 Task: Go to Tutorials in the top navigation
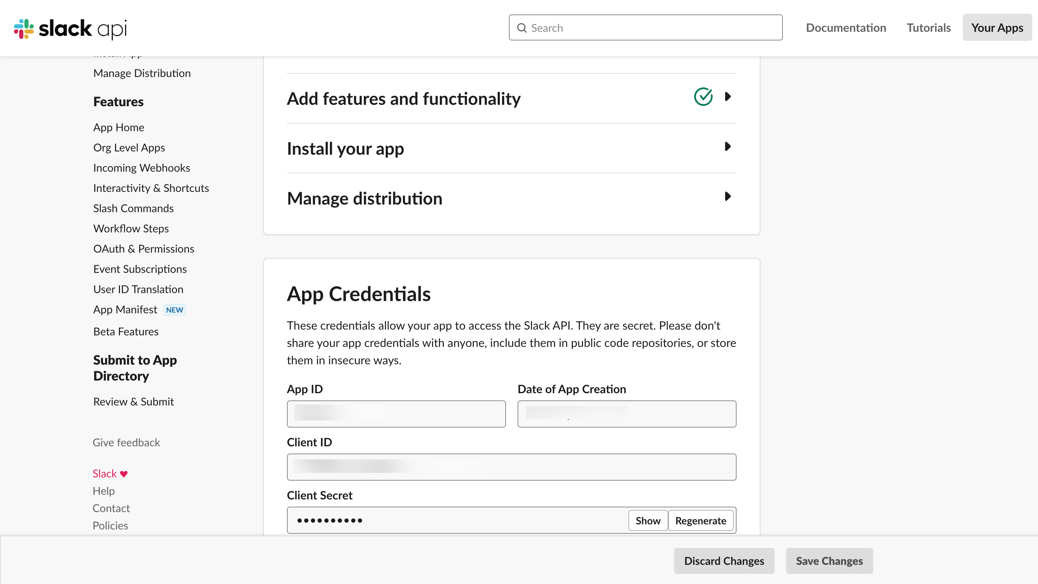[x=928, y=28]
